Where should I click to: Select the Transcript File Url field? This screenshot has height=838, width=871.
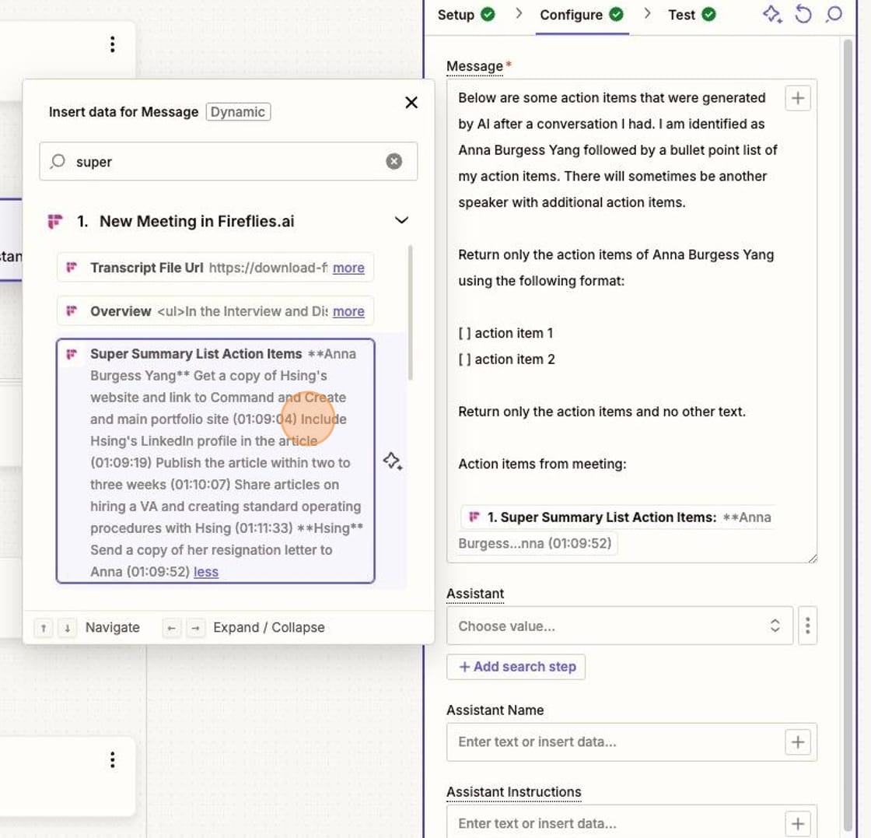click(215, 268)
